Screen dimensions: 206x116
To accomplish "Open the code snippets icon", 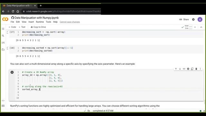I will point(3,101).
